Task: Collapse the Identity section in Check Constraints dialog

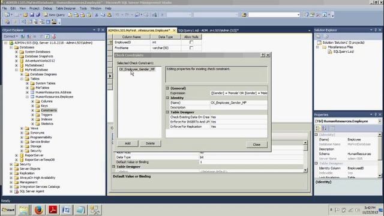Action: [167, 98]
